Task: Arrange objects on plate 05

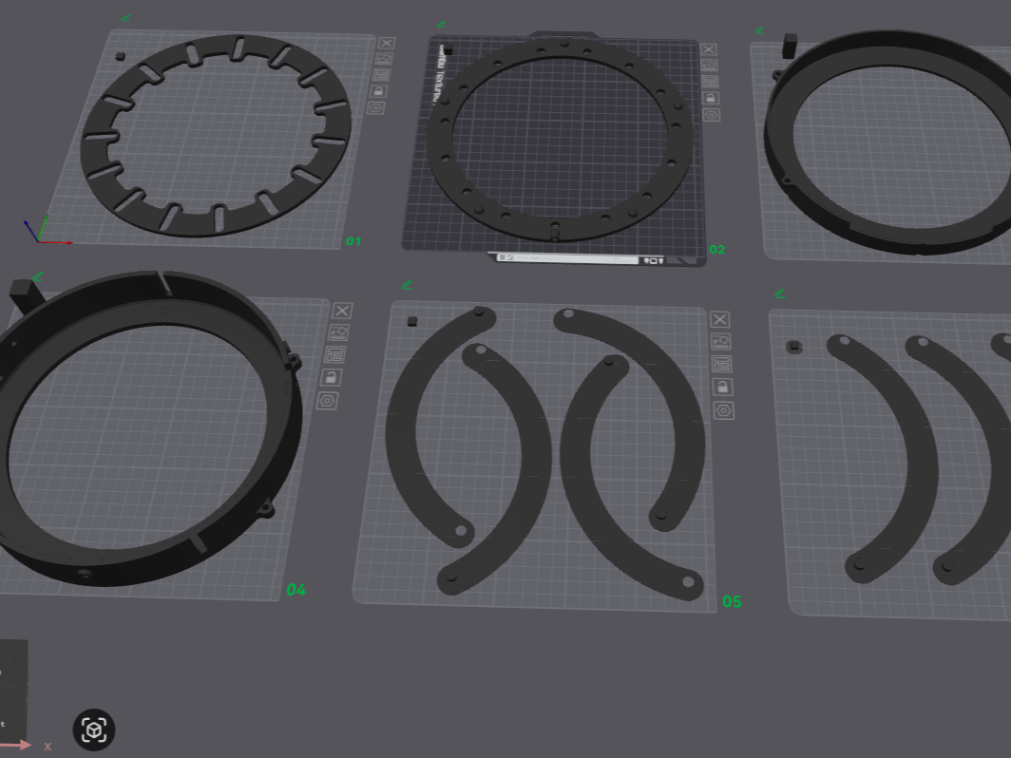Action: click(721, 364)
